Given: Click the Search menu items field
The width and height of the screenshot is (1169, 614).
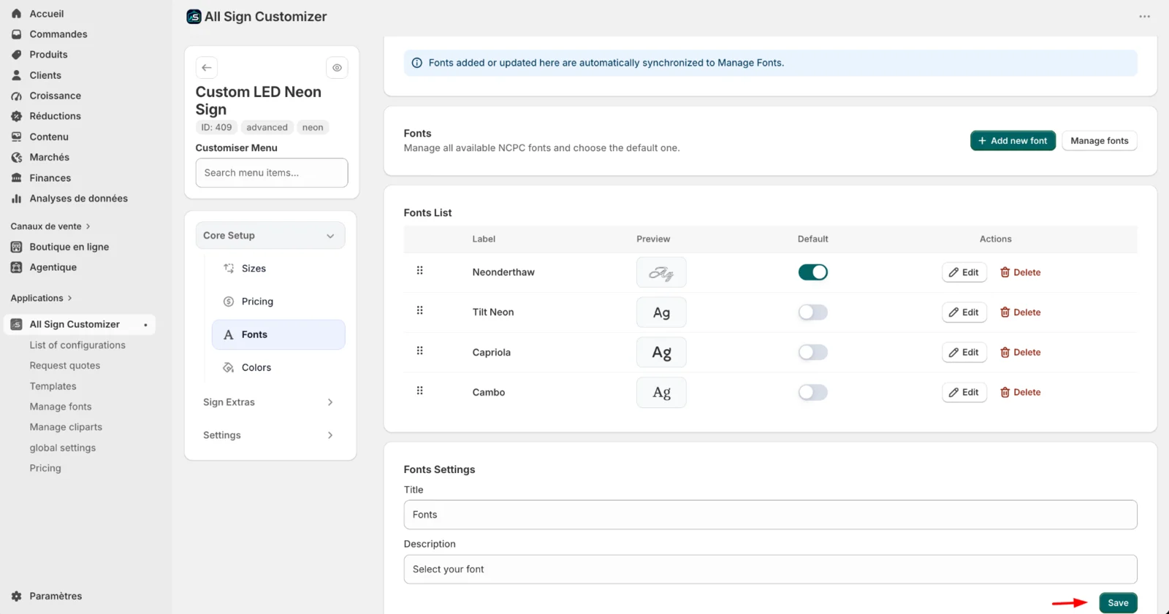Looking at the screenshot, I should [x=272, y=173].
